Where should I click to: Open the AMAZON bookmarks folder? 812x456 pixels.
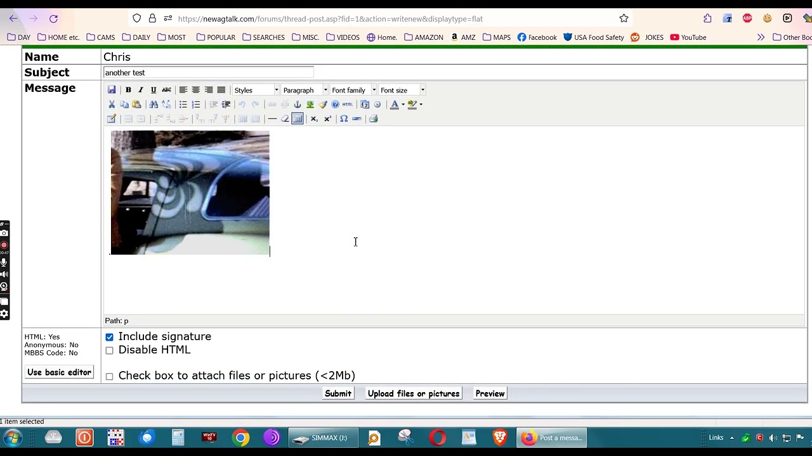point(423,37)
